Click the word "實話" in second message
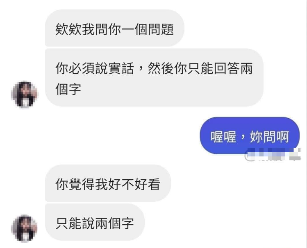Screen dimensions: 307x248 click(x=121, y=68)
